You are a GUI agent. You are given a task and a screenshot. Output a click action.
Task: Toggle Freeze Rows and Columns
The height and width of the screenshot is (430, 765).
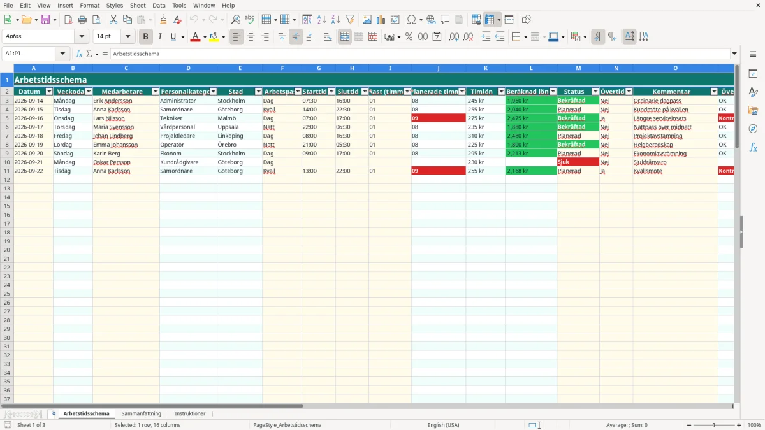490,20
